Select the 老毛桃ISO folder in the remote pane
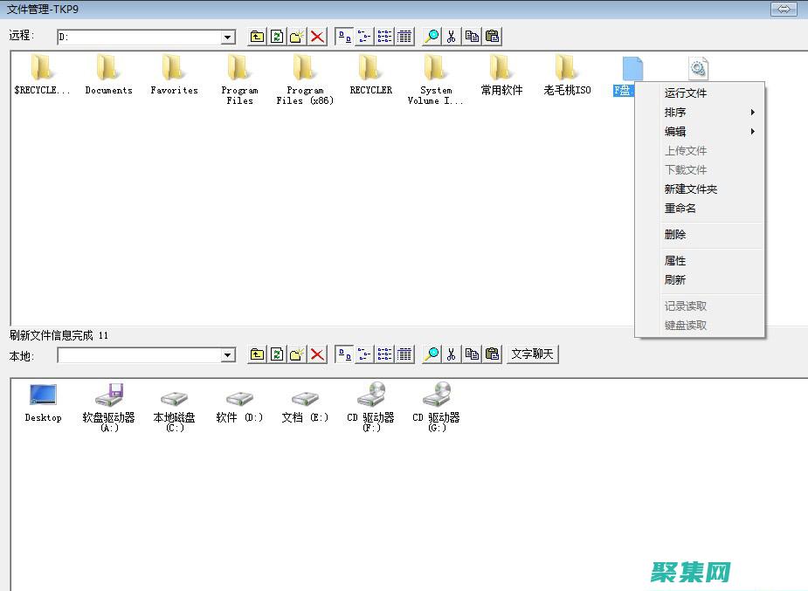The height and width of the screenshot is (591, 808). pos(566,70)
